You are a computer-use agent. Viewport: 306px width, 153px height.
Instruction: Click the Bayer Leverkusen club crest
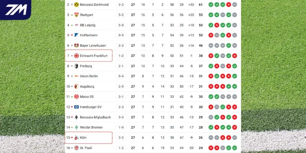[76, 46]
